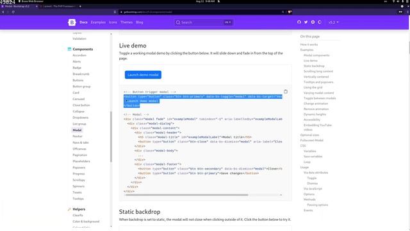Open Button group in the sidebar
The height and width of the screenshot is (231, 410).
coord(81,87)
